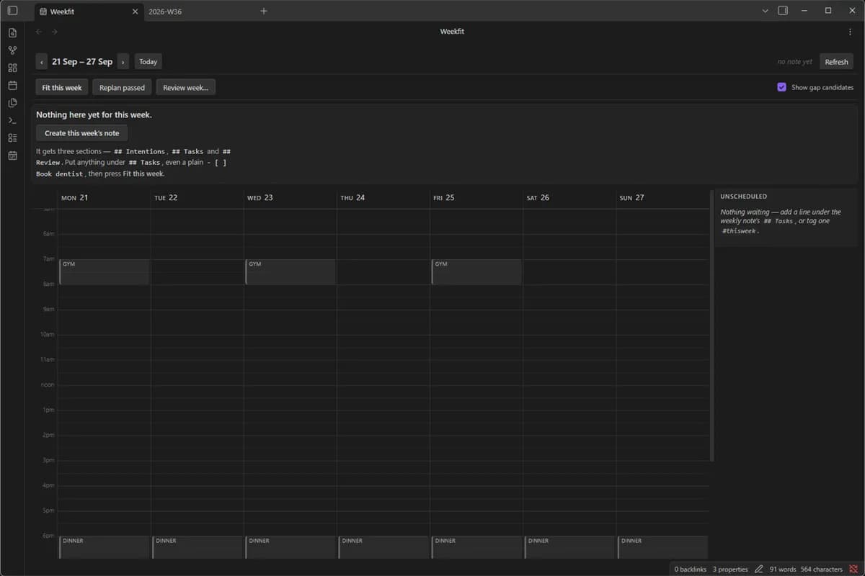Select Sunday's DINNER block
This screenshot has height=576, width=865.
pos(662,547)
